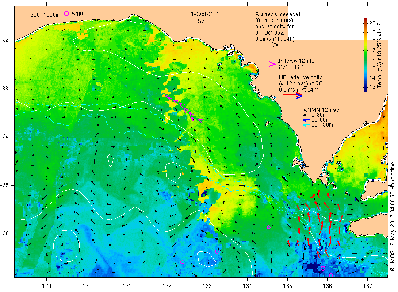Click the cyan line under 200 1000m legend

(x=37, y=19)
